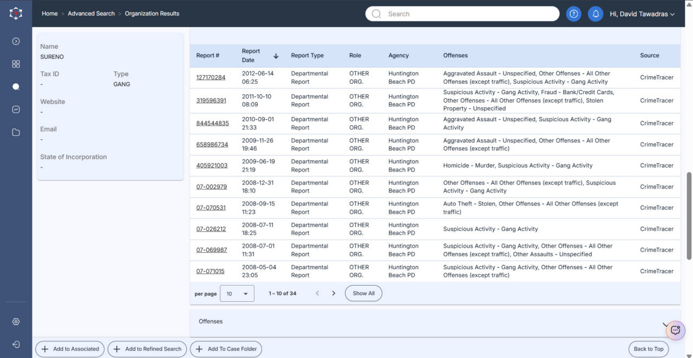Click the Source column header

tap(650, 56)
